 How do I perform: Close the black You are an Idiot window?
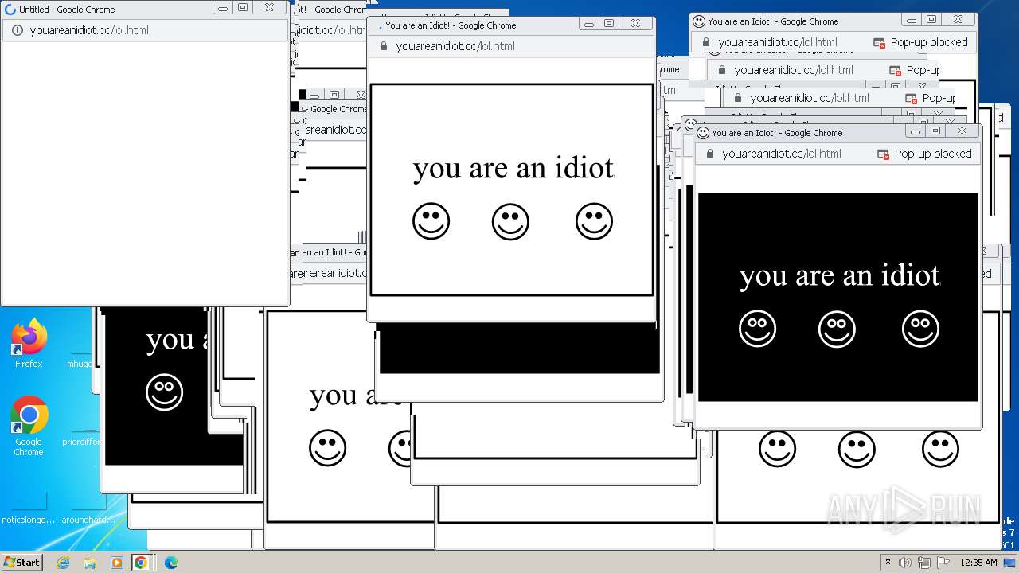pos(962,131)
